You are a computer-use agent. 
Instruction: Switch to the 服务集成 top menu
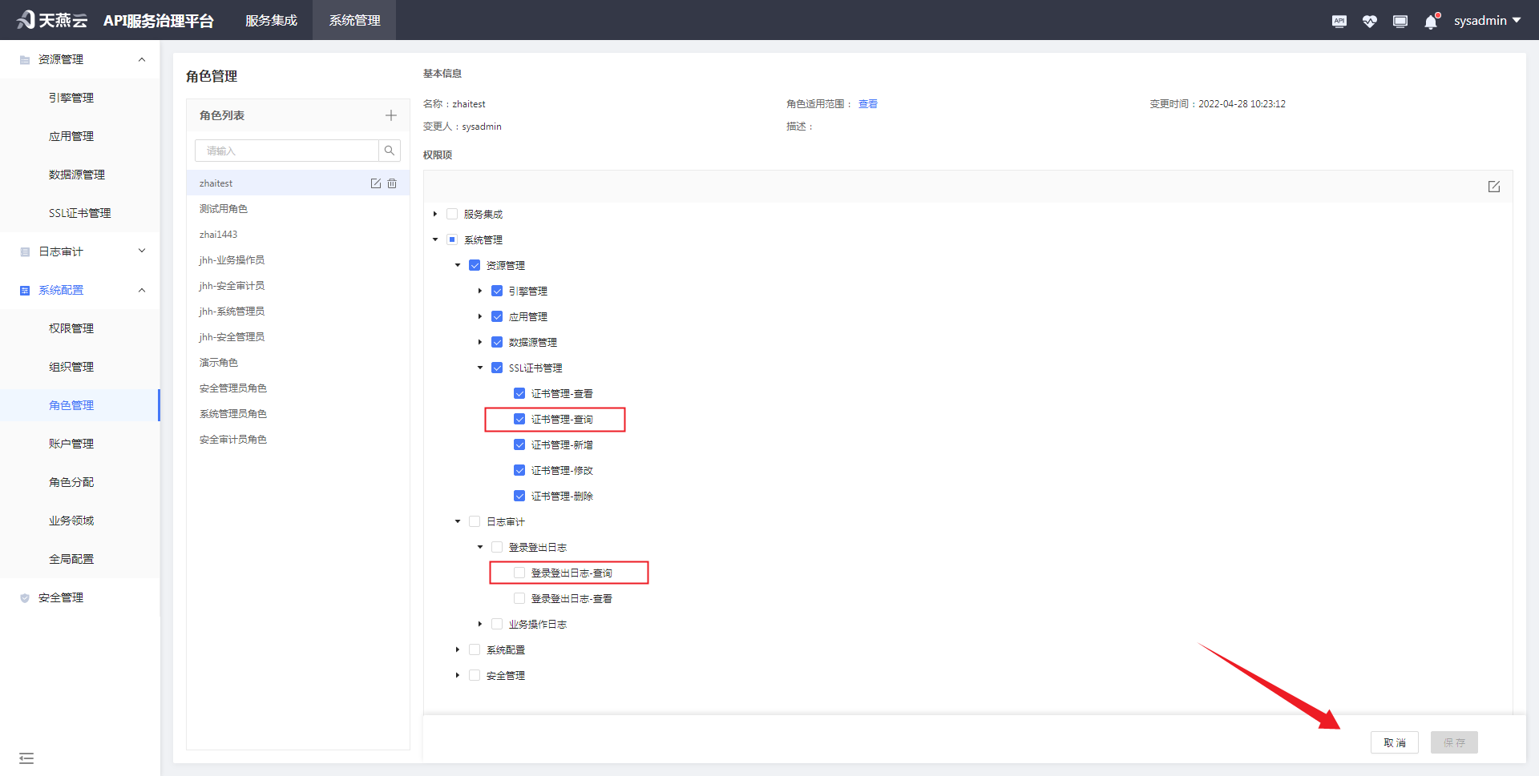coord(271,20)
